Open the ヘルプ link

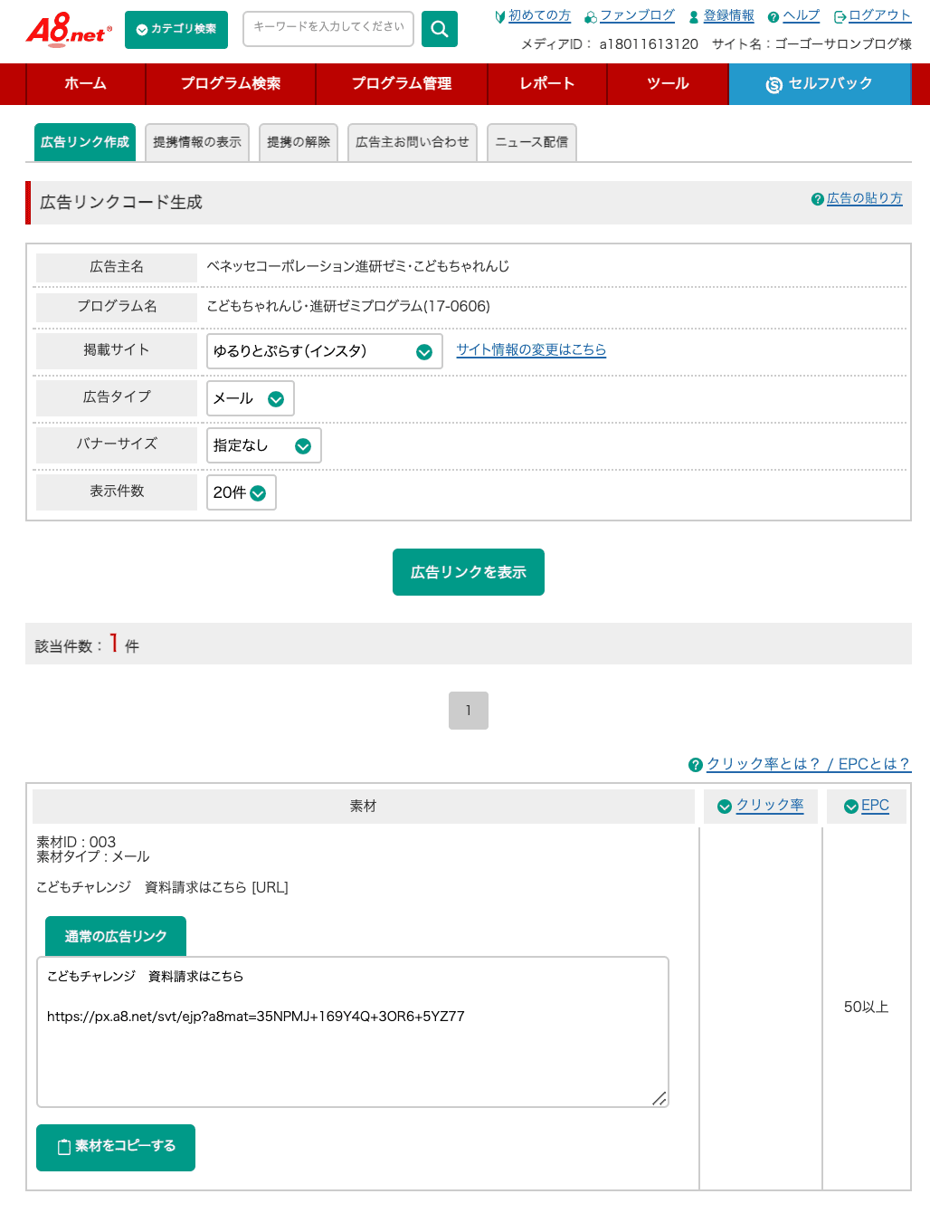(801, 15)
